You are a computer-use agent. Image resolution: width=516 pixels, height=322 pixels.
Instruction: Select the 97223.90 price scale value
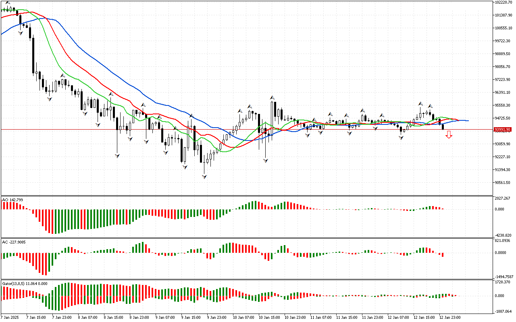click(503, 80)
